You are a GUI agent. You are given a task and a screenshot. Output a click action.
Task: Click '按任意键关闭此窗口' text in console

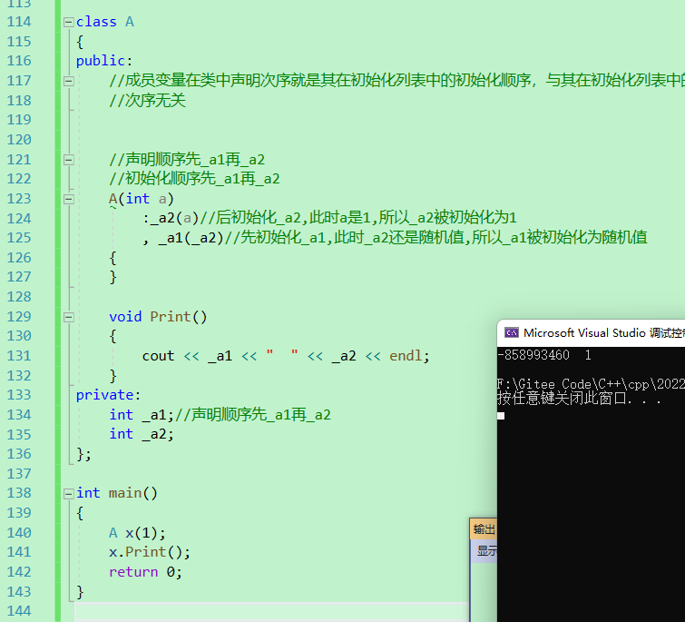tap(563, 399)
